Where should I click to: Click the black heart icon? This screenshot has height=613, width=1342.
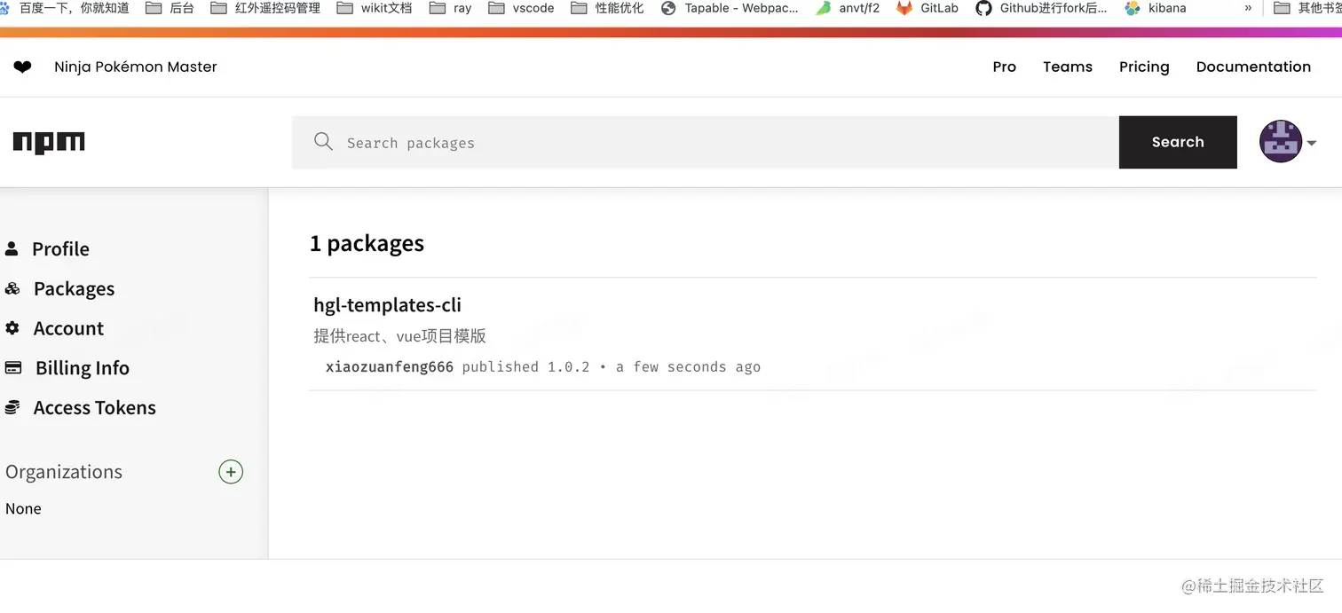22,67
